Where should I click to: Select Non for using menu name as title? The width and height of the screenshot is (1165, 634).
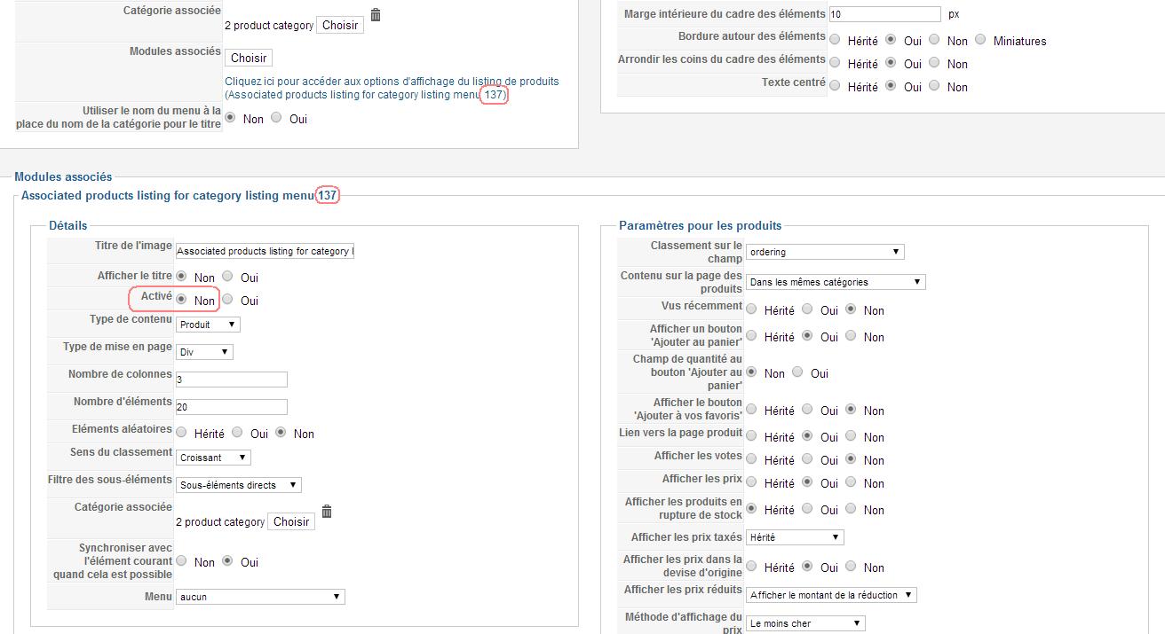231,117
